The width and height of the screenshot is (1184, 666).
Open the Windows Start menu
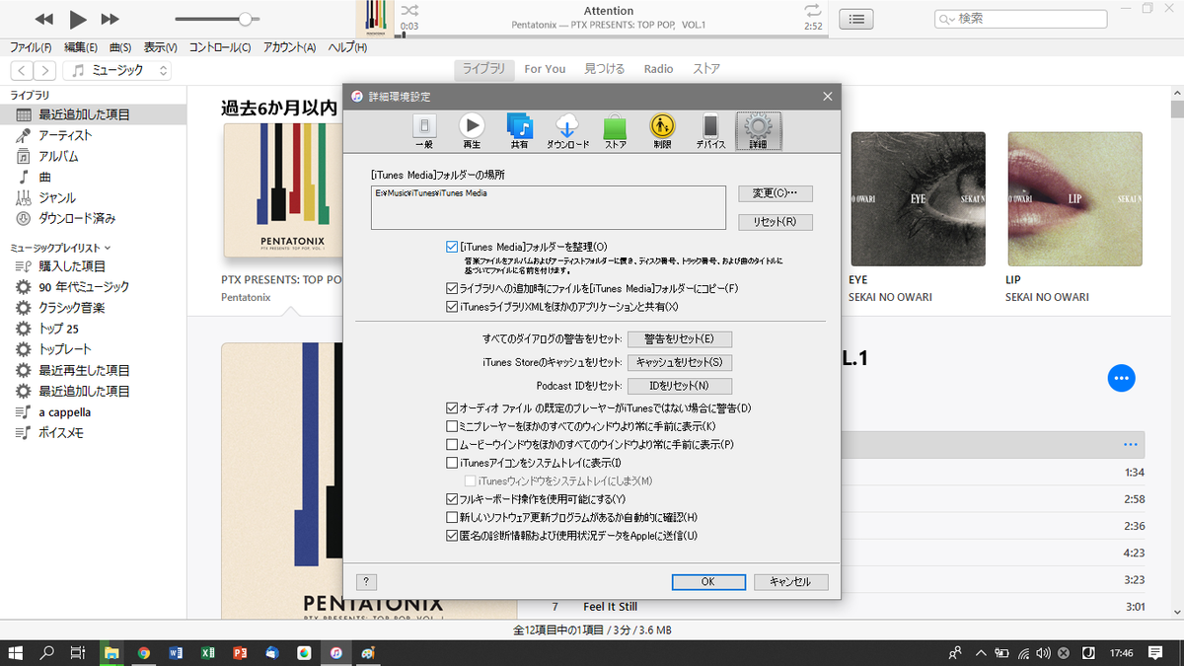16,652
